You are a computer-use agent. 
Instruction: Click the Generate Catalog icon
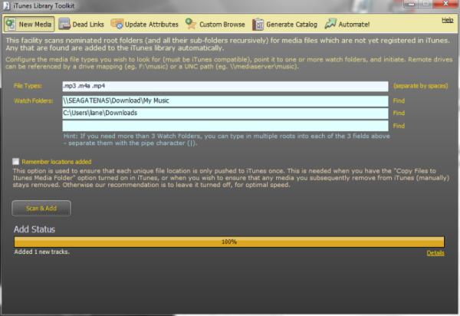pyautogui.click(x=259, y=25)
